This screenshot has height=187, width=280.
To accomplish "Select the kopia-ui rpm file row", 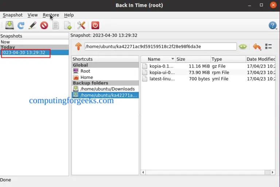I will pyautogui.click(x=208, y=72).
